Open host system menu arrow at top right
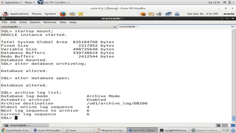The height and width of the screenshot is (133, 236). (x=233, y=2)
